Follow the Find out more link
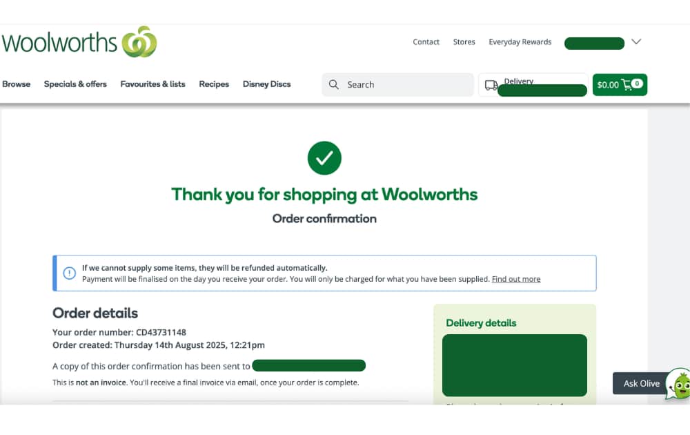Image resolution: width=690 pixels, height=435 pixels. (x=516, y=279)
